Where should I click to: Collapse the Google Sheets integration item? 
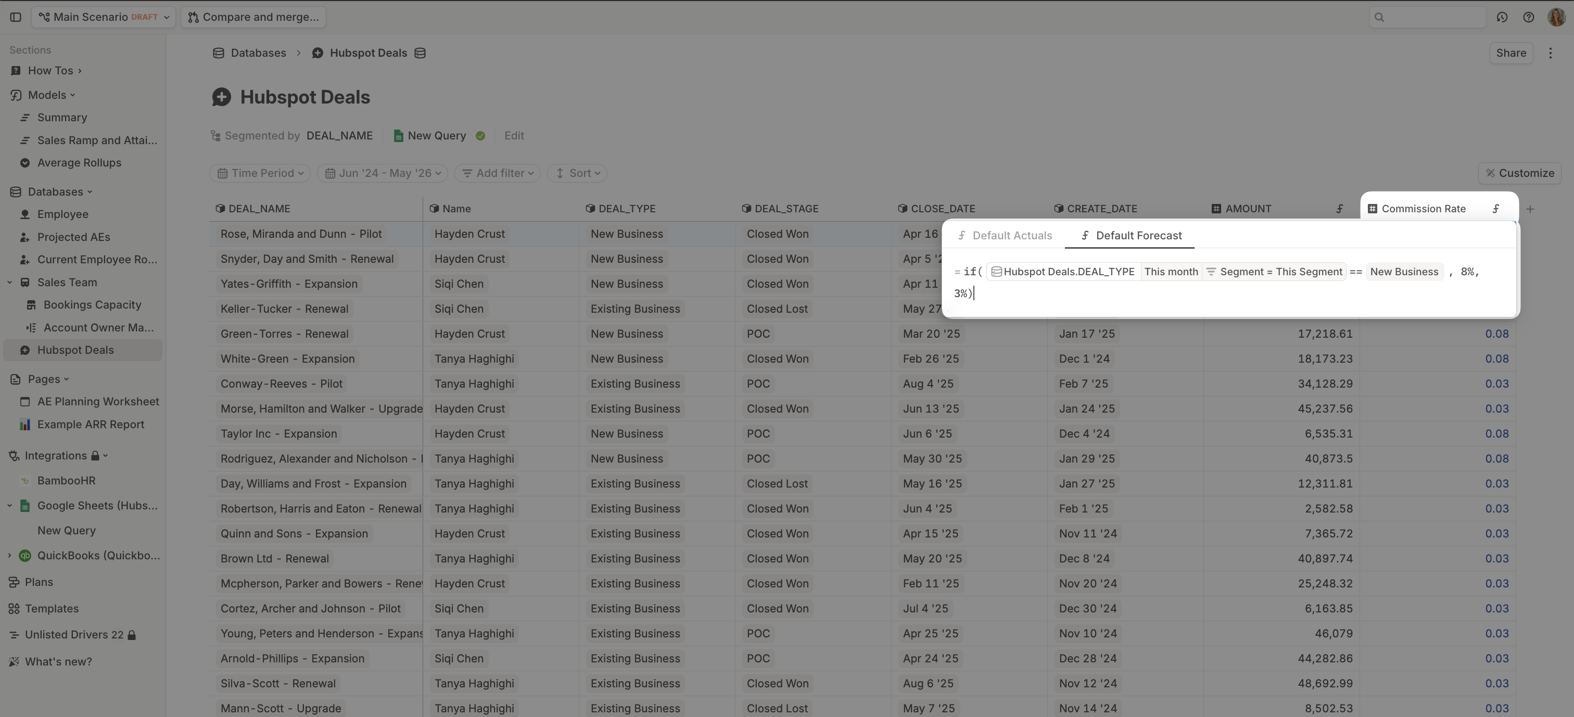click(10, 506)
